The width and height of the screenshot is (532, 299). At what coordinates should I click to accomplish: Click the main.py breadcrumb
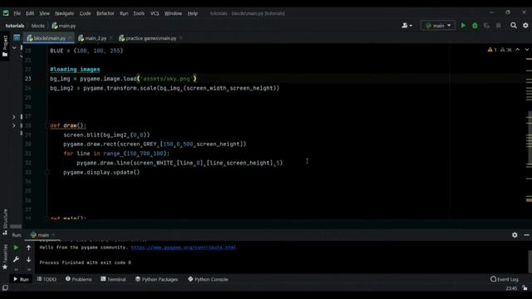coord(64,26)
